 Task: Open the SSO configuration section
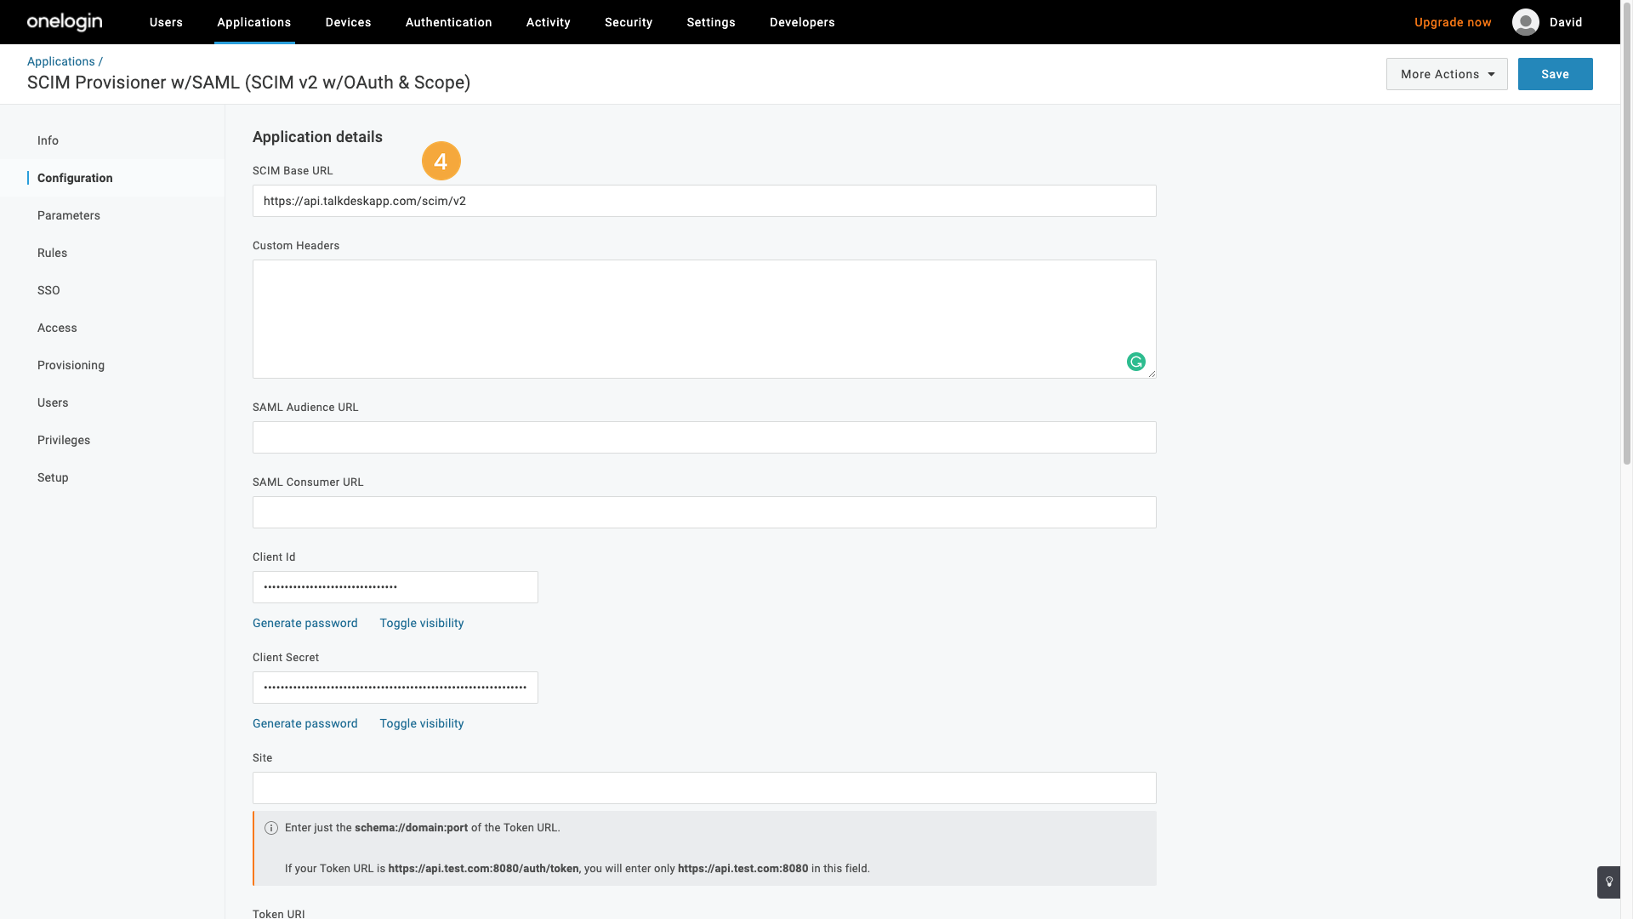[48, 290]
